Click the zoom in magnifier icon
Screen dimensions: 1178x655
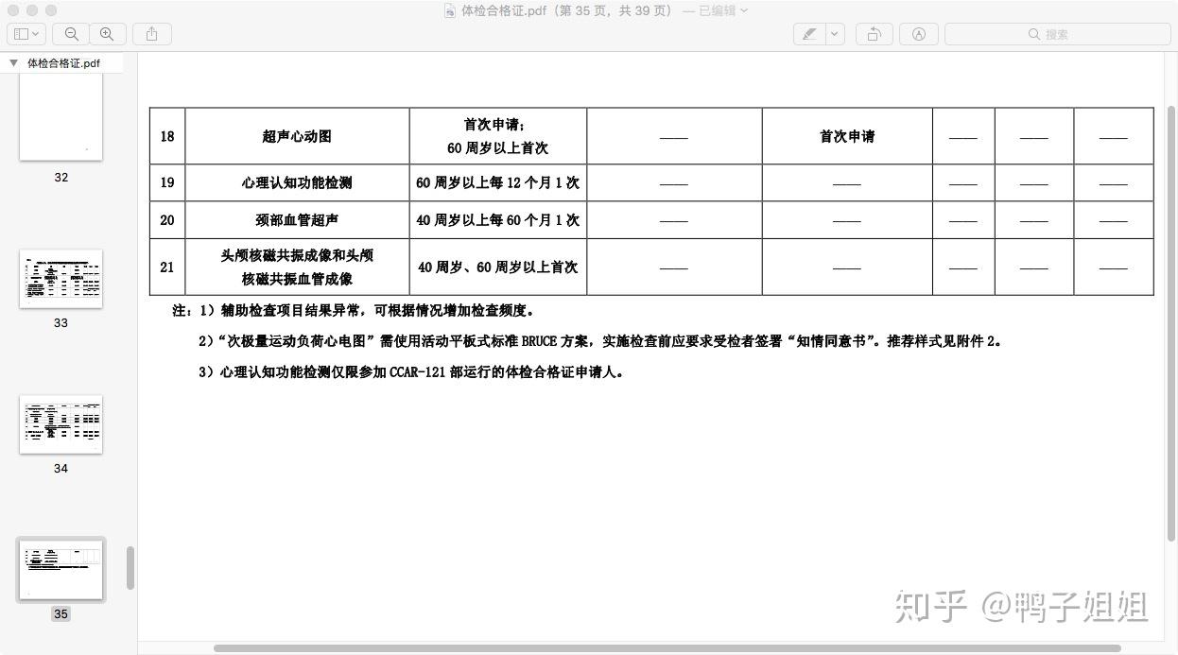pos(107,34)
